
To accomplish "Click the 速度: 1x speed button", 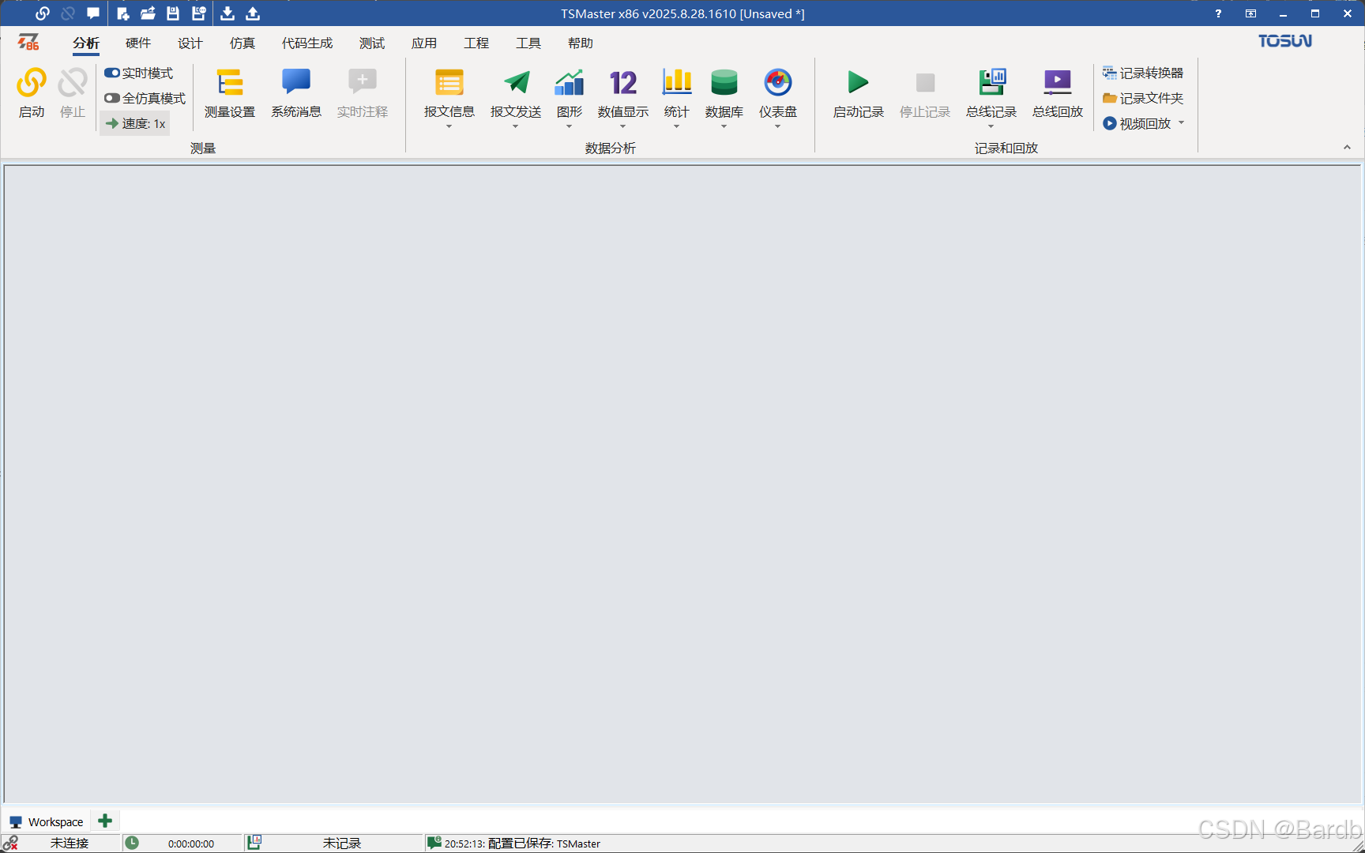I will click(x=135, y=123).
